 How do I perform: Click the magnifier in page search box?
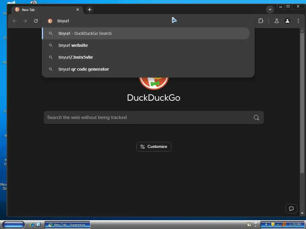coord(256,117)
